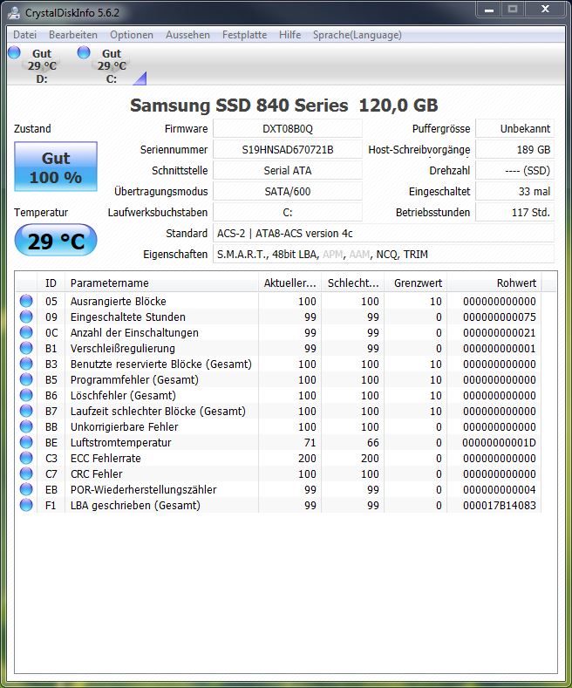The height and width of the screenshot is (688, 572).
Task: Close the CrystalDiskInfo window
Action: pos(545,10)
